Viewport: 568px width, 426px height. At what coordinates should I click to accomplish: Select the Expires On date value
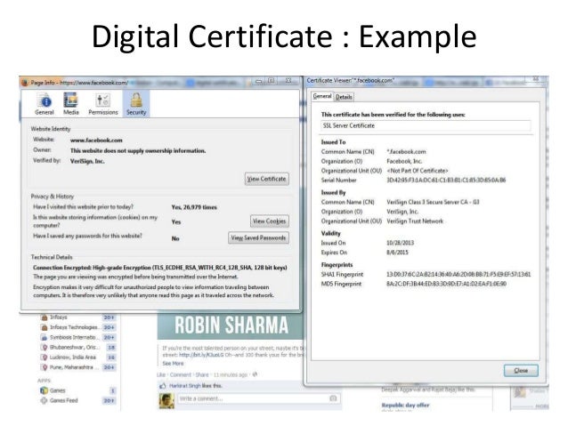[x=397, y=253]
